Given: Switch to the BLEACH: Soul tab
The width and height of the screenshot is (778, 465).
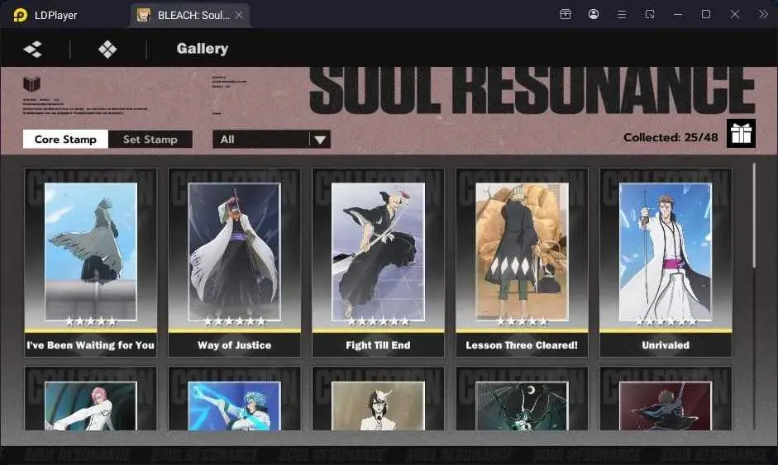Looking at the screenshot, I should [189, 16].
